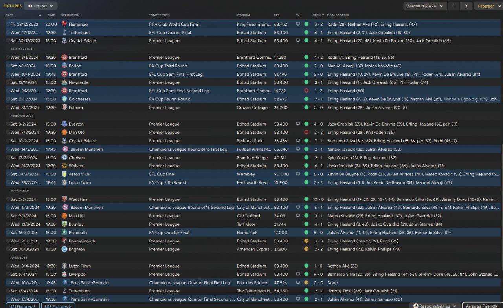Sort fixtures by the Date column header
503x308 pixels.
click(9, 15)
